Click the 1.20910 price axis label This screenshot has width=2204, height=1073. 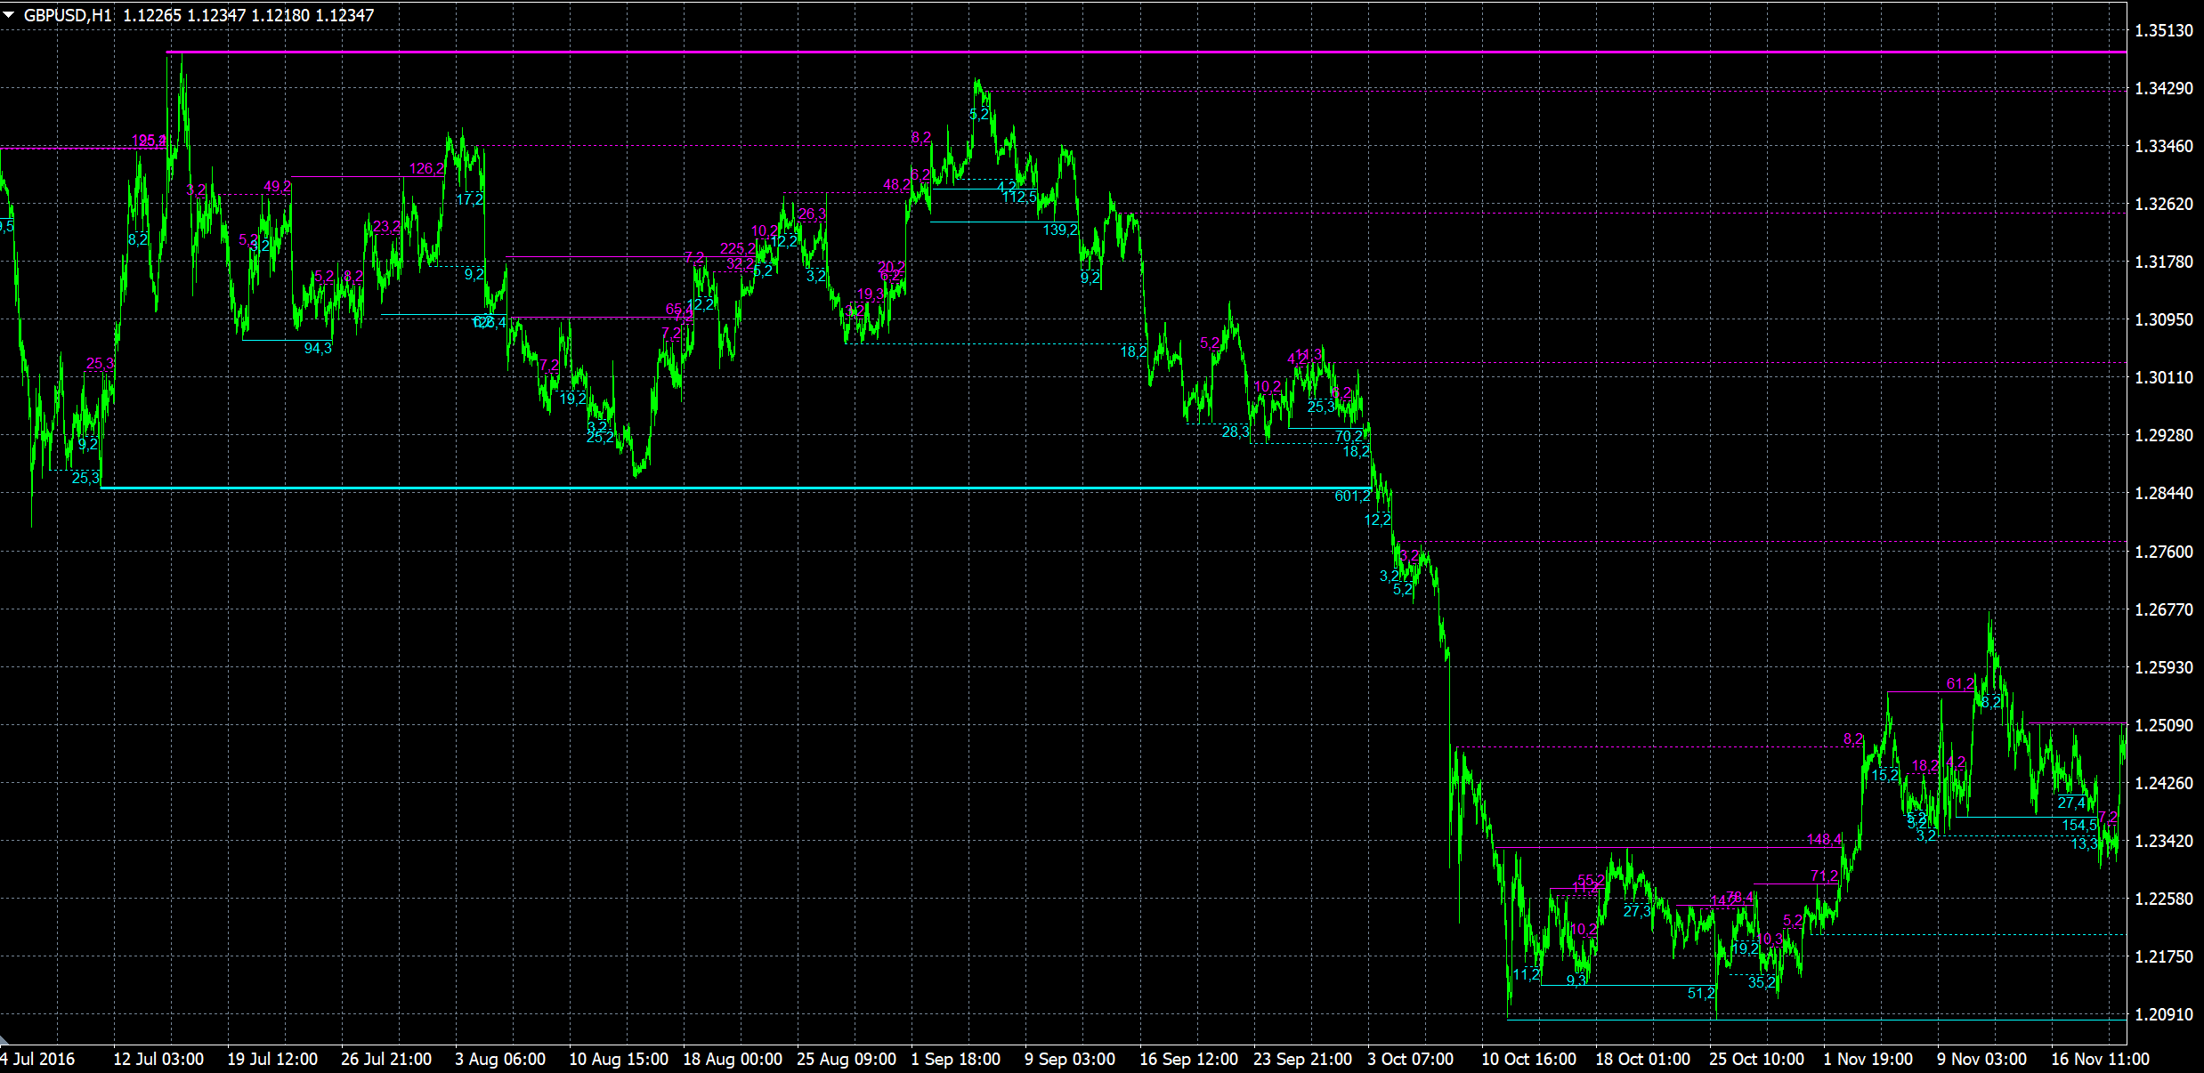(2164, 1014)
